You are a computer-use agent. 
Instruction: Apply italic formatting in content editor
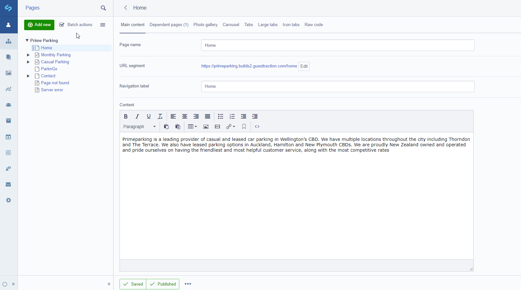click(137, 116)
